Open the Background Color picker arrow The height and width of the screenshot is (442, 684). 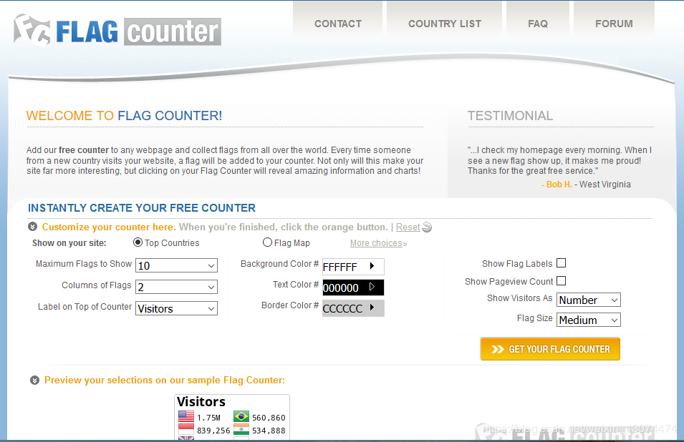372,266
